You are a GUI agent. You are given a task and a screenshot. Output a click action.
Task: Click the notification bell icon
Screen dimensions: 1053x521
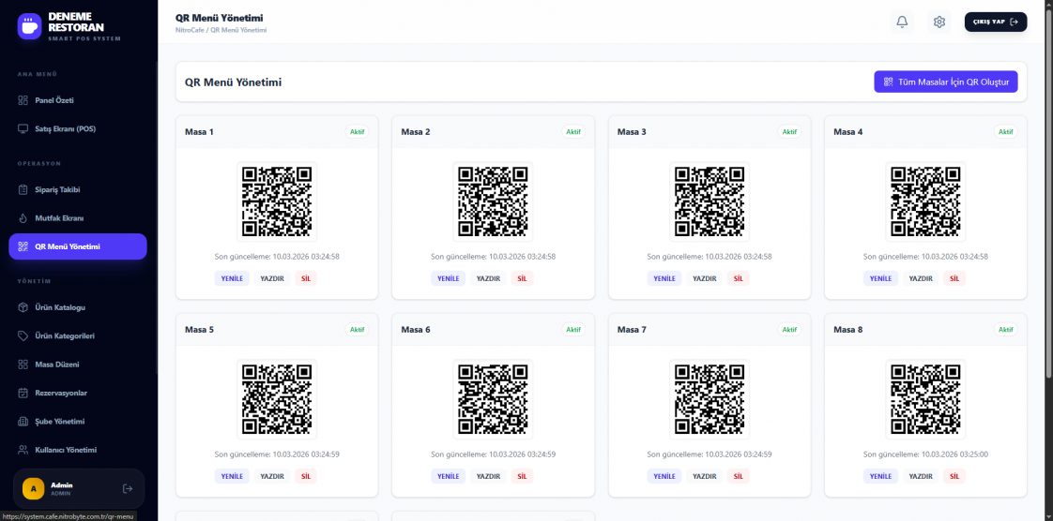902,22
